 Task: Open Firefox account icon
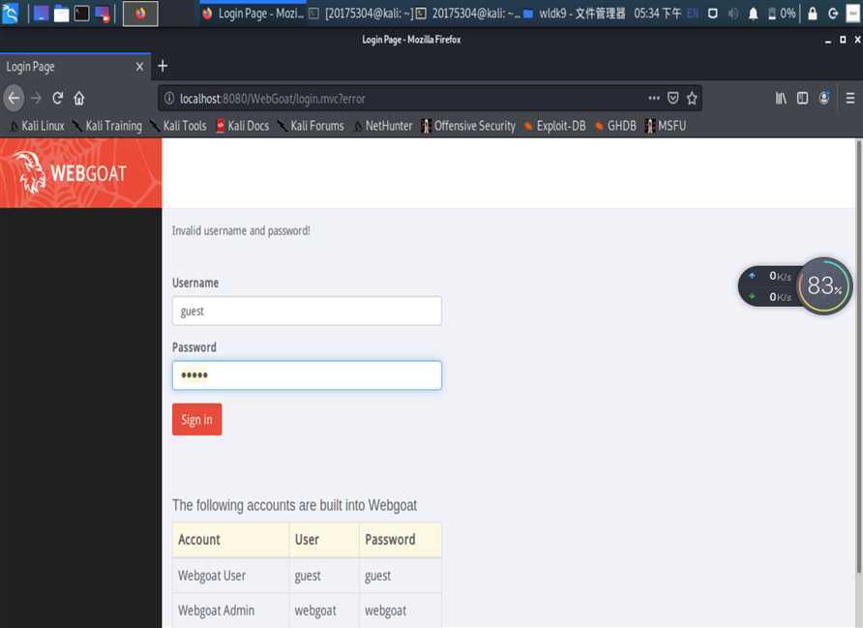click(x=824, y=99)
